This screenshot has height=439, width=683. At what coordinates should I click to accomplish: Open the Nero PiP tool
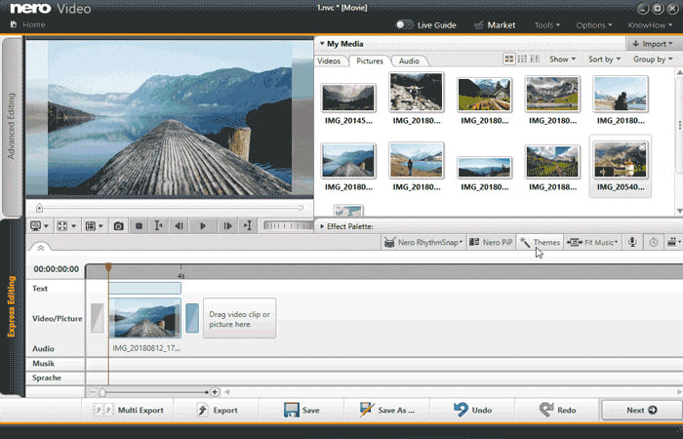click(x=492, y=242)
